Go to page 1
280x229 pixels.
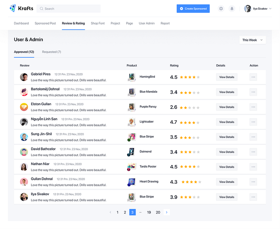pos(118,212)
